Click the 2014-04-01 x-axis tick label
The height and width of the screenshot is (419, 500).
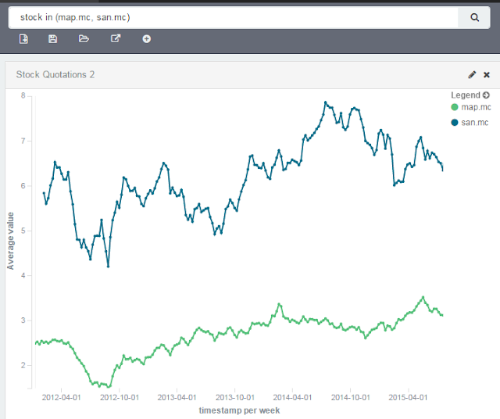pos(292,398)
